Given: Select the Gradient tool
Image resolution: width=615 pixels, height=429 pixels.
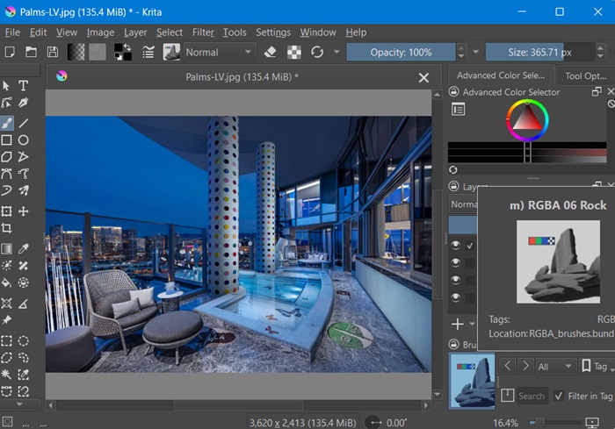Looking at the screenshot, I should pos(6,249).
